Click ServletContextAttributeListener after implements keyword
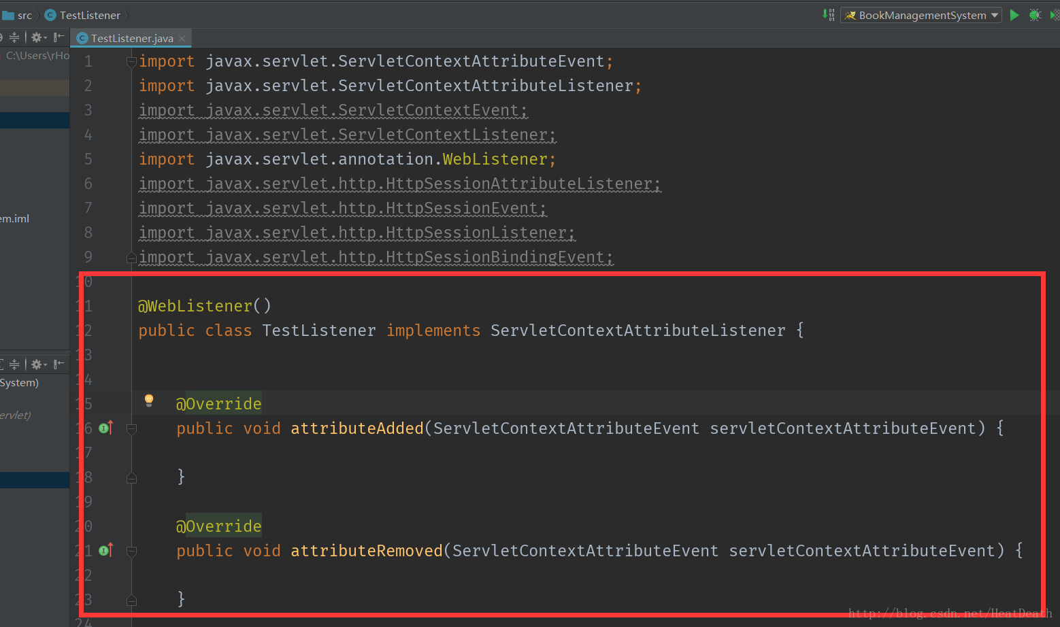1060x627 pixels. 638,331
